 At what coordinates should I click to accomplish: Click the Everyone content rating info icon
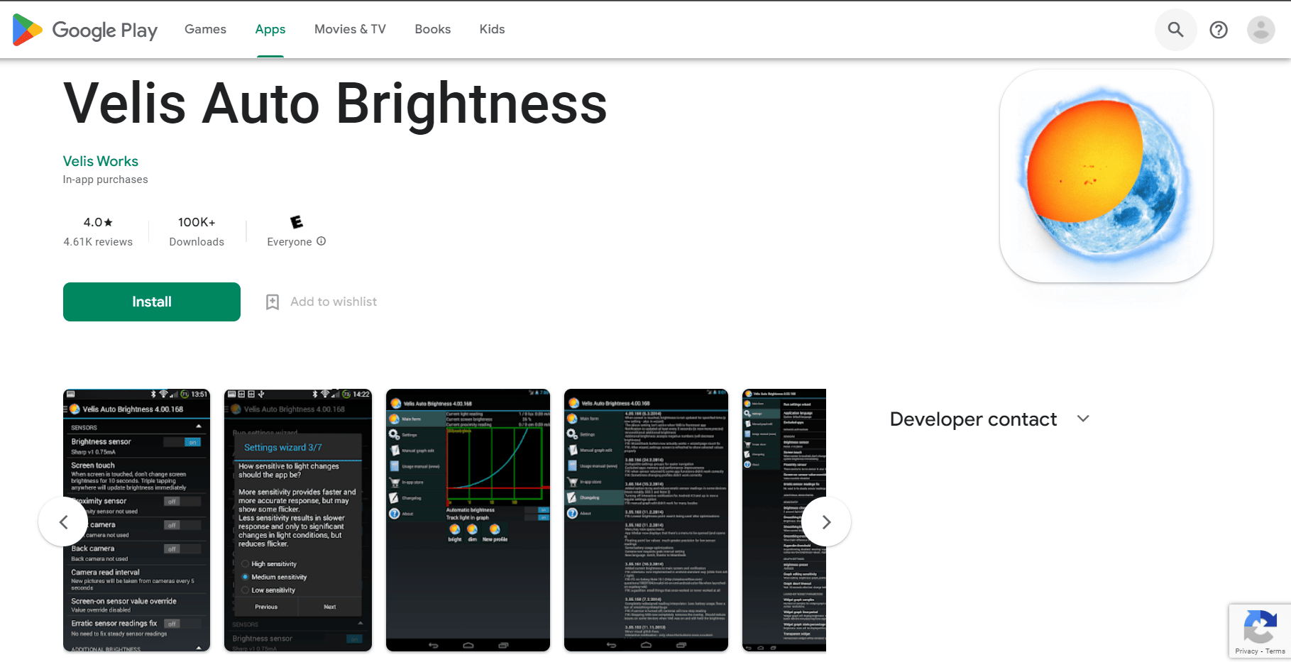322,241
